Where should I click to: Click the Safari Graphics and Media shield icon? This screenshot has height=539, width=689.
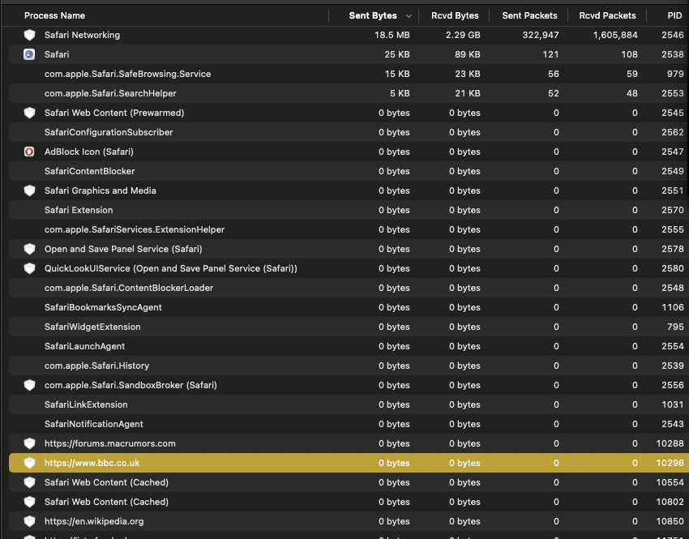[x=29, y=190]
